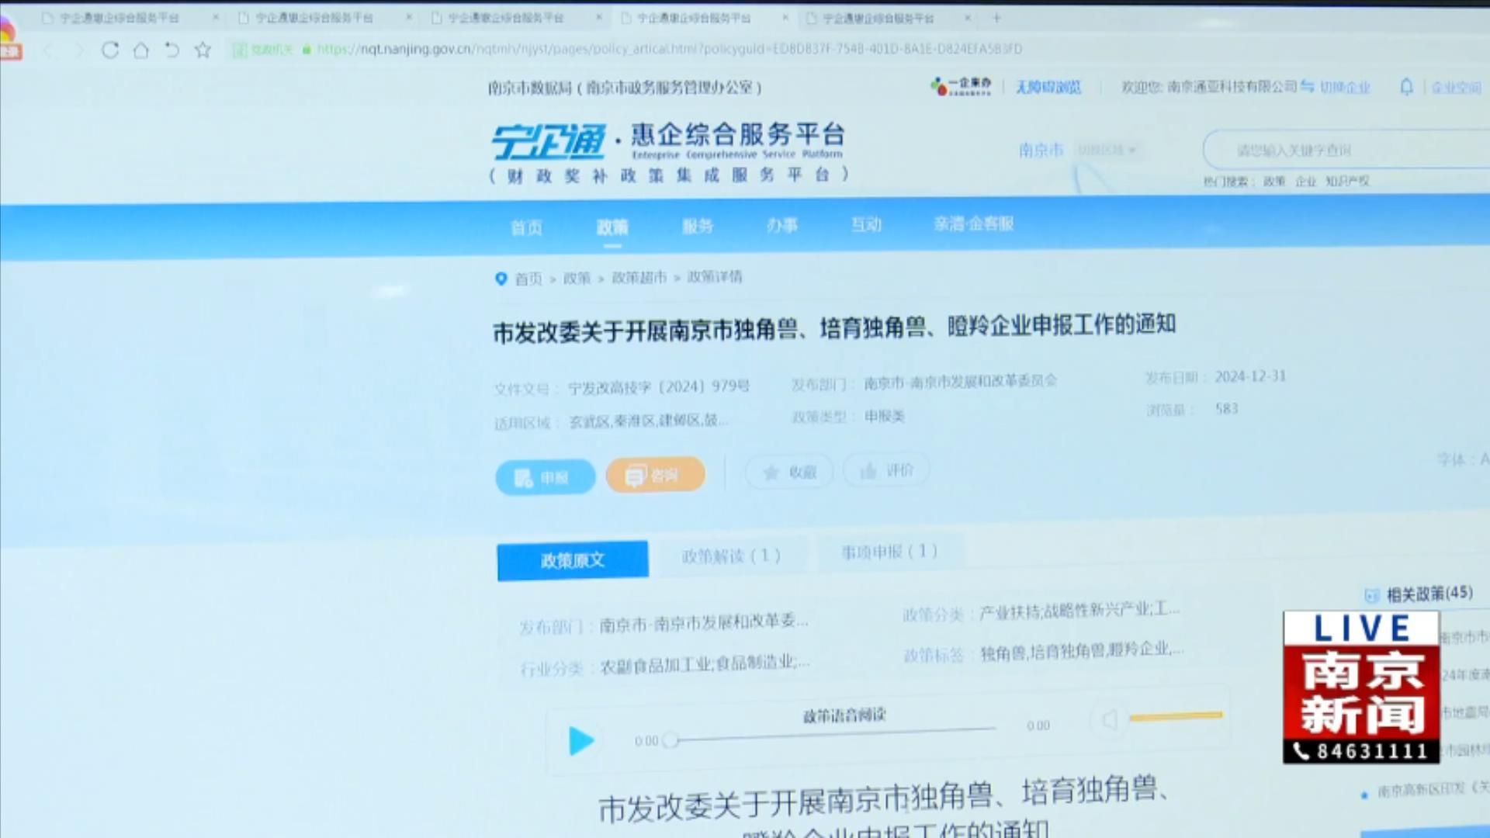
Task: Click the 一企来办 logo in header
Action: coord(962,86)
